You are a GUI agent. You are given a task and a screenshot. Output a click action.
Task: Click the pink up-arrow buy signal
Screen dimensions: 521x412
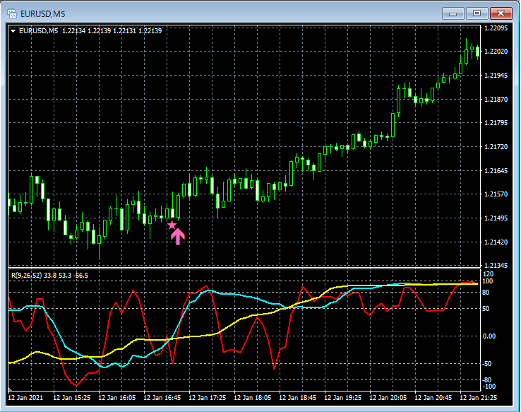[x=177, y=236]
